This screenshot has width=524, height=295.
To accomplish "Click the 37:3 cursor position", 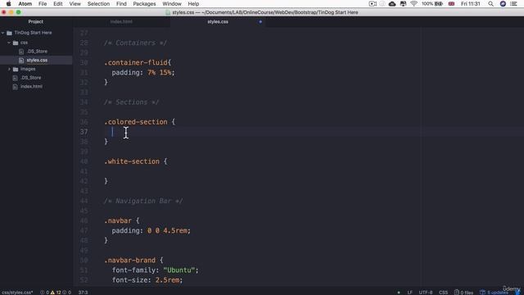I will 83,293.
